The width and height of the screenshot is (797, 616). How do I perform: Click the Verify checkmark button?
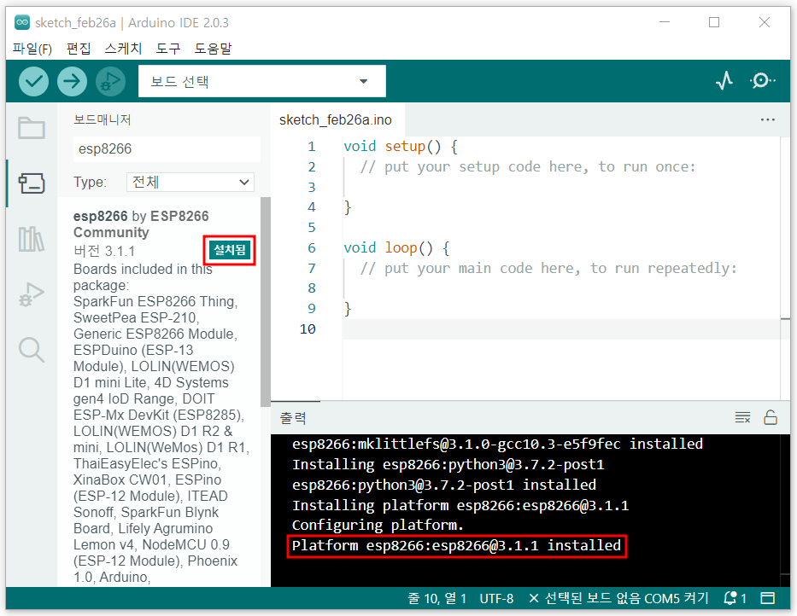33,81
